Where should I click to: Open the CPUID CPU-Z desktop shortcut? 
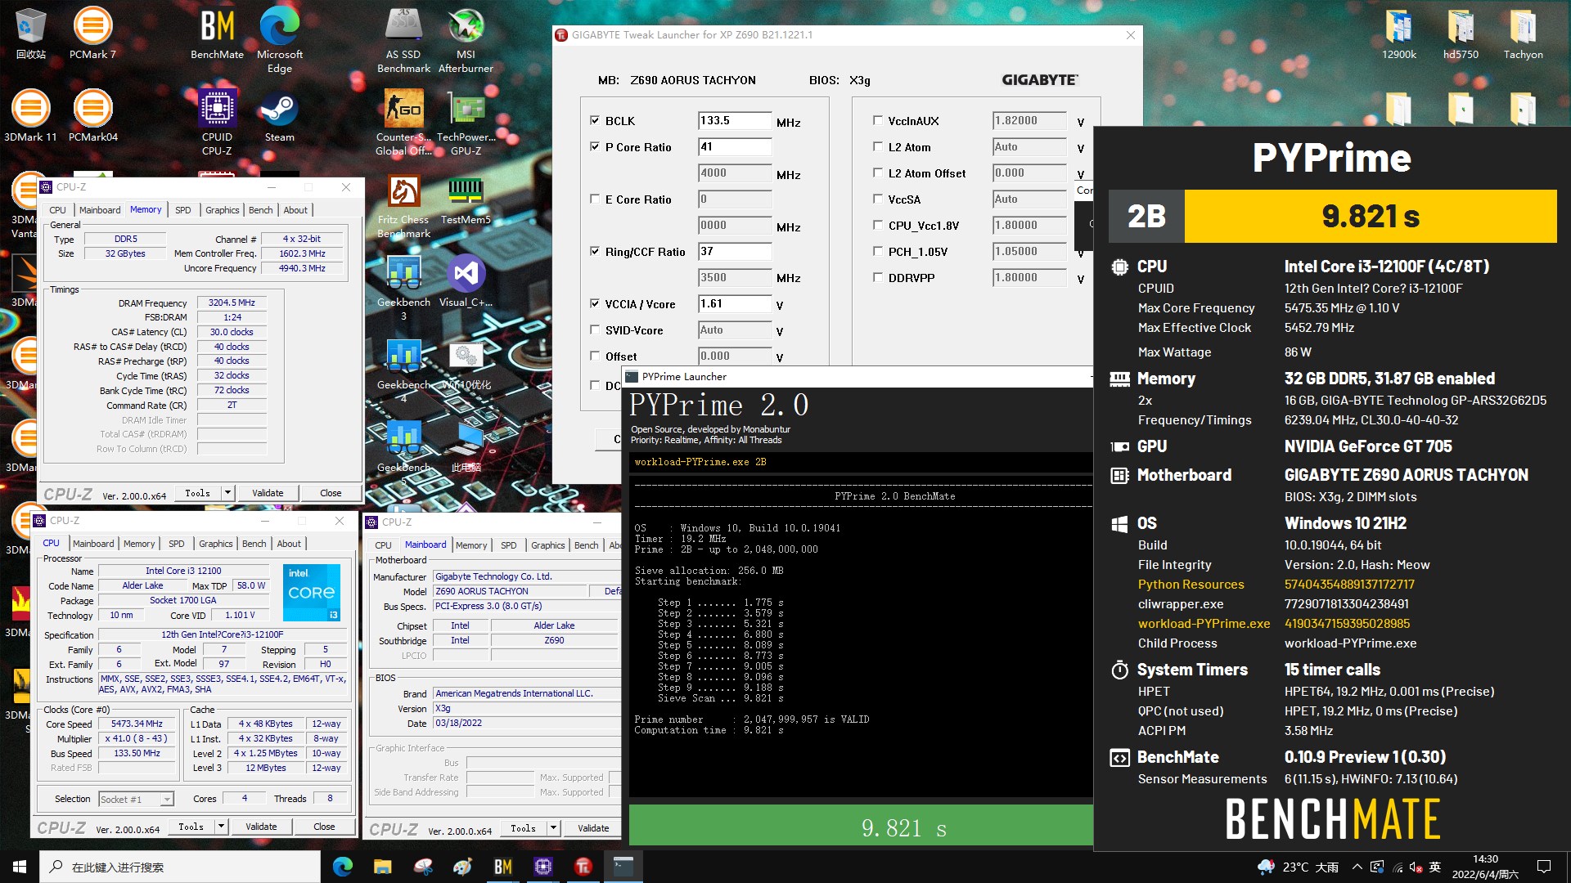217,123
